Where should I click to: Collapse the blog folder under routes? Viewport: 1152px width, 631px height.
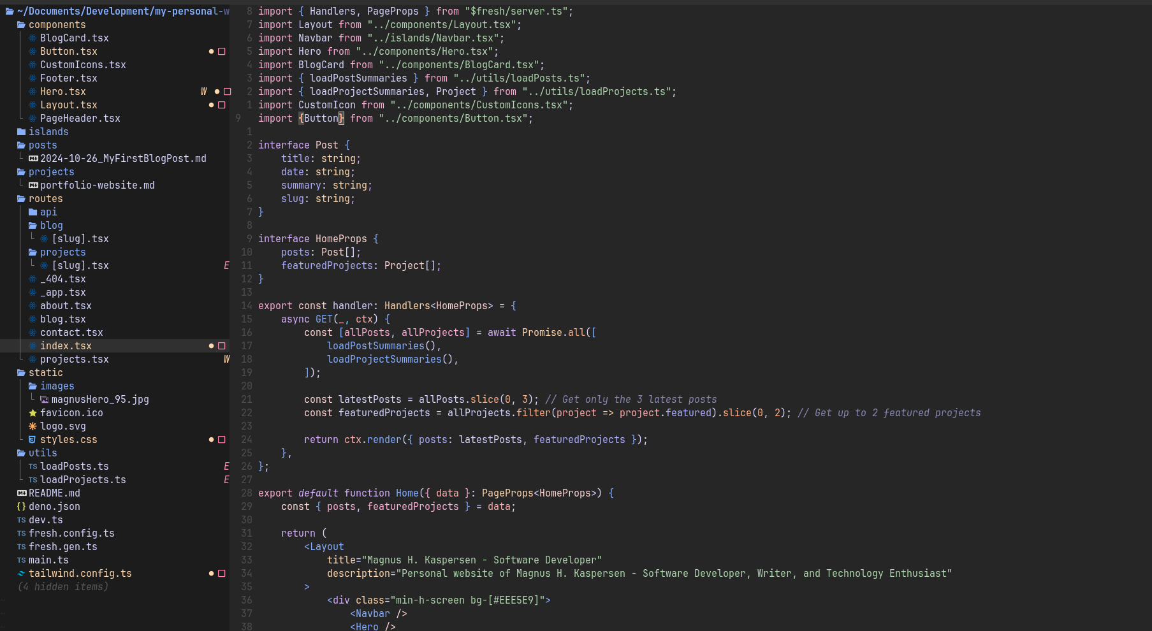click(33, 226)
